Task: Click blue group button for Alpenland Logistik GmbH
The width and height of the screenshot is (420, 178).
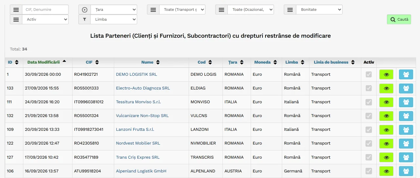Action: pyautogui.click(x=406, y=171)
